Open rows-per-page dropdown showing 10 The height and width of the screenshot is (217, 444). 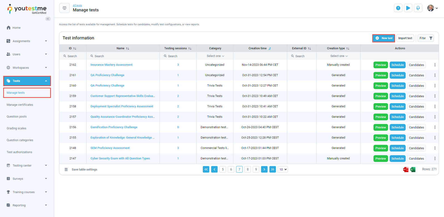(283, 170)
